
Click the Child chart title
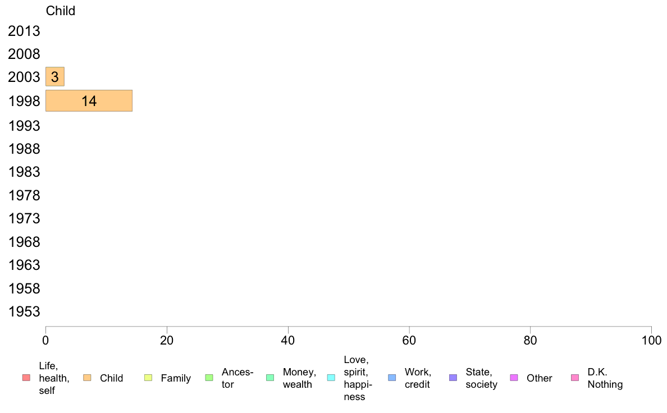61,11
